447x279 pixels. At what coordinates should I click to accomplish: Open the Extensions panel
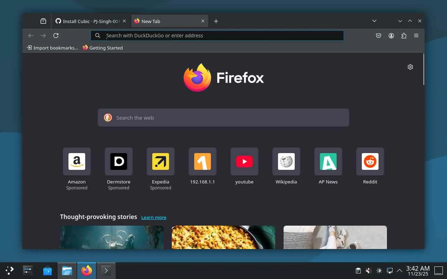click(404, 36)
